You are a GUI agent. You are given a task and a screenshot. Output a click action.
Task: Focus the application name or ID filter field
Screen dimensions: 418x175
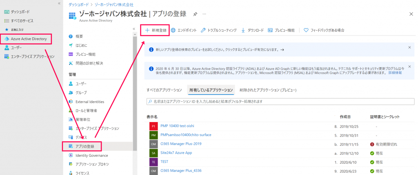click(x=280, y=102)
